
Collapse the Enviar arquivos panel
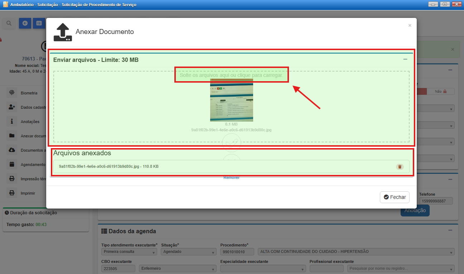405,59
